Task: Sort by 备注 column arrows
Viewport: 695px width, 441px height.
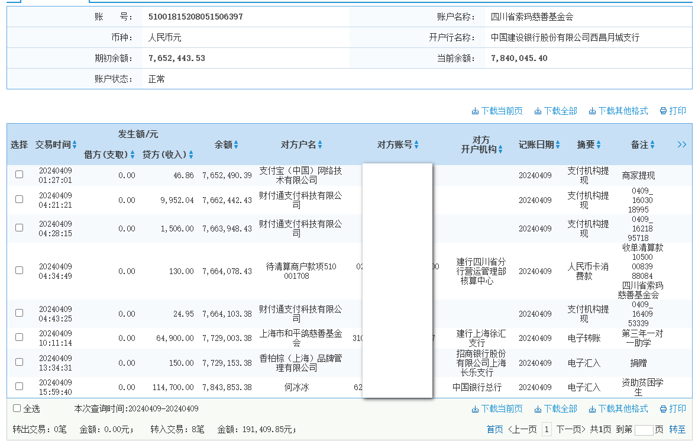Action: (652, 144)
